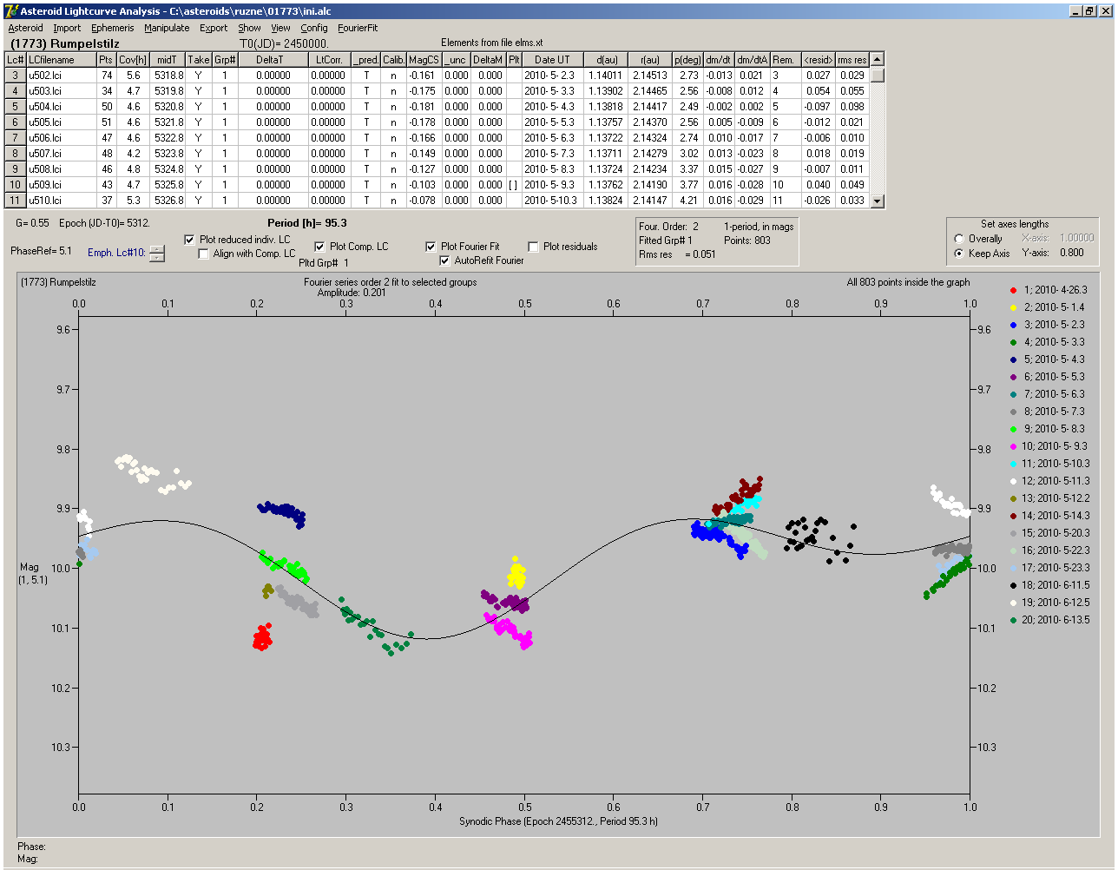
Task: Click table scrollbar down arrow
Action: coord(878,201)
